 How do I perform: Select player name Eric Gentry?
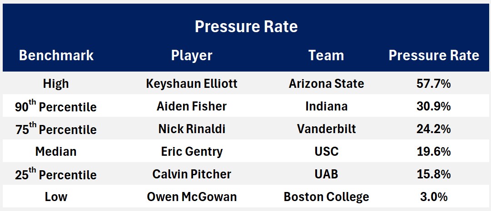click(x=192, y=152)
